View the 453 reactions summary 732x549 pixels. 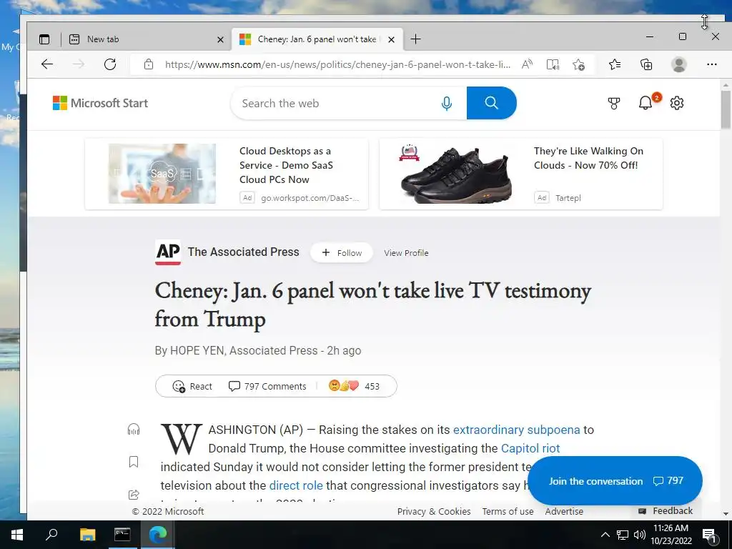(x=354, y=386)
